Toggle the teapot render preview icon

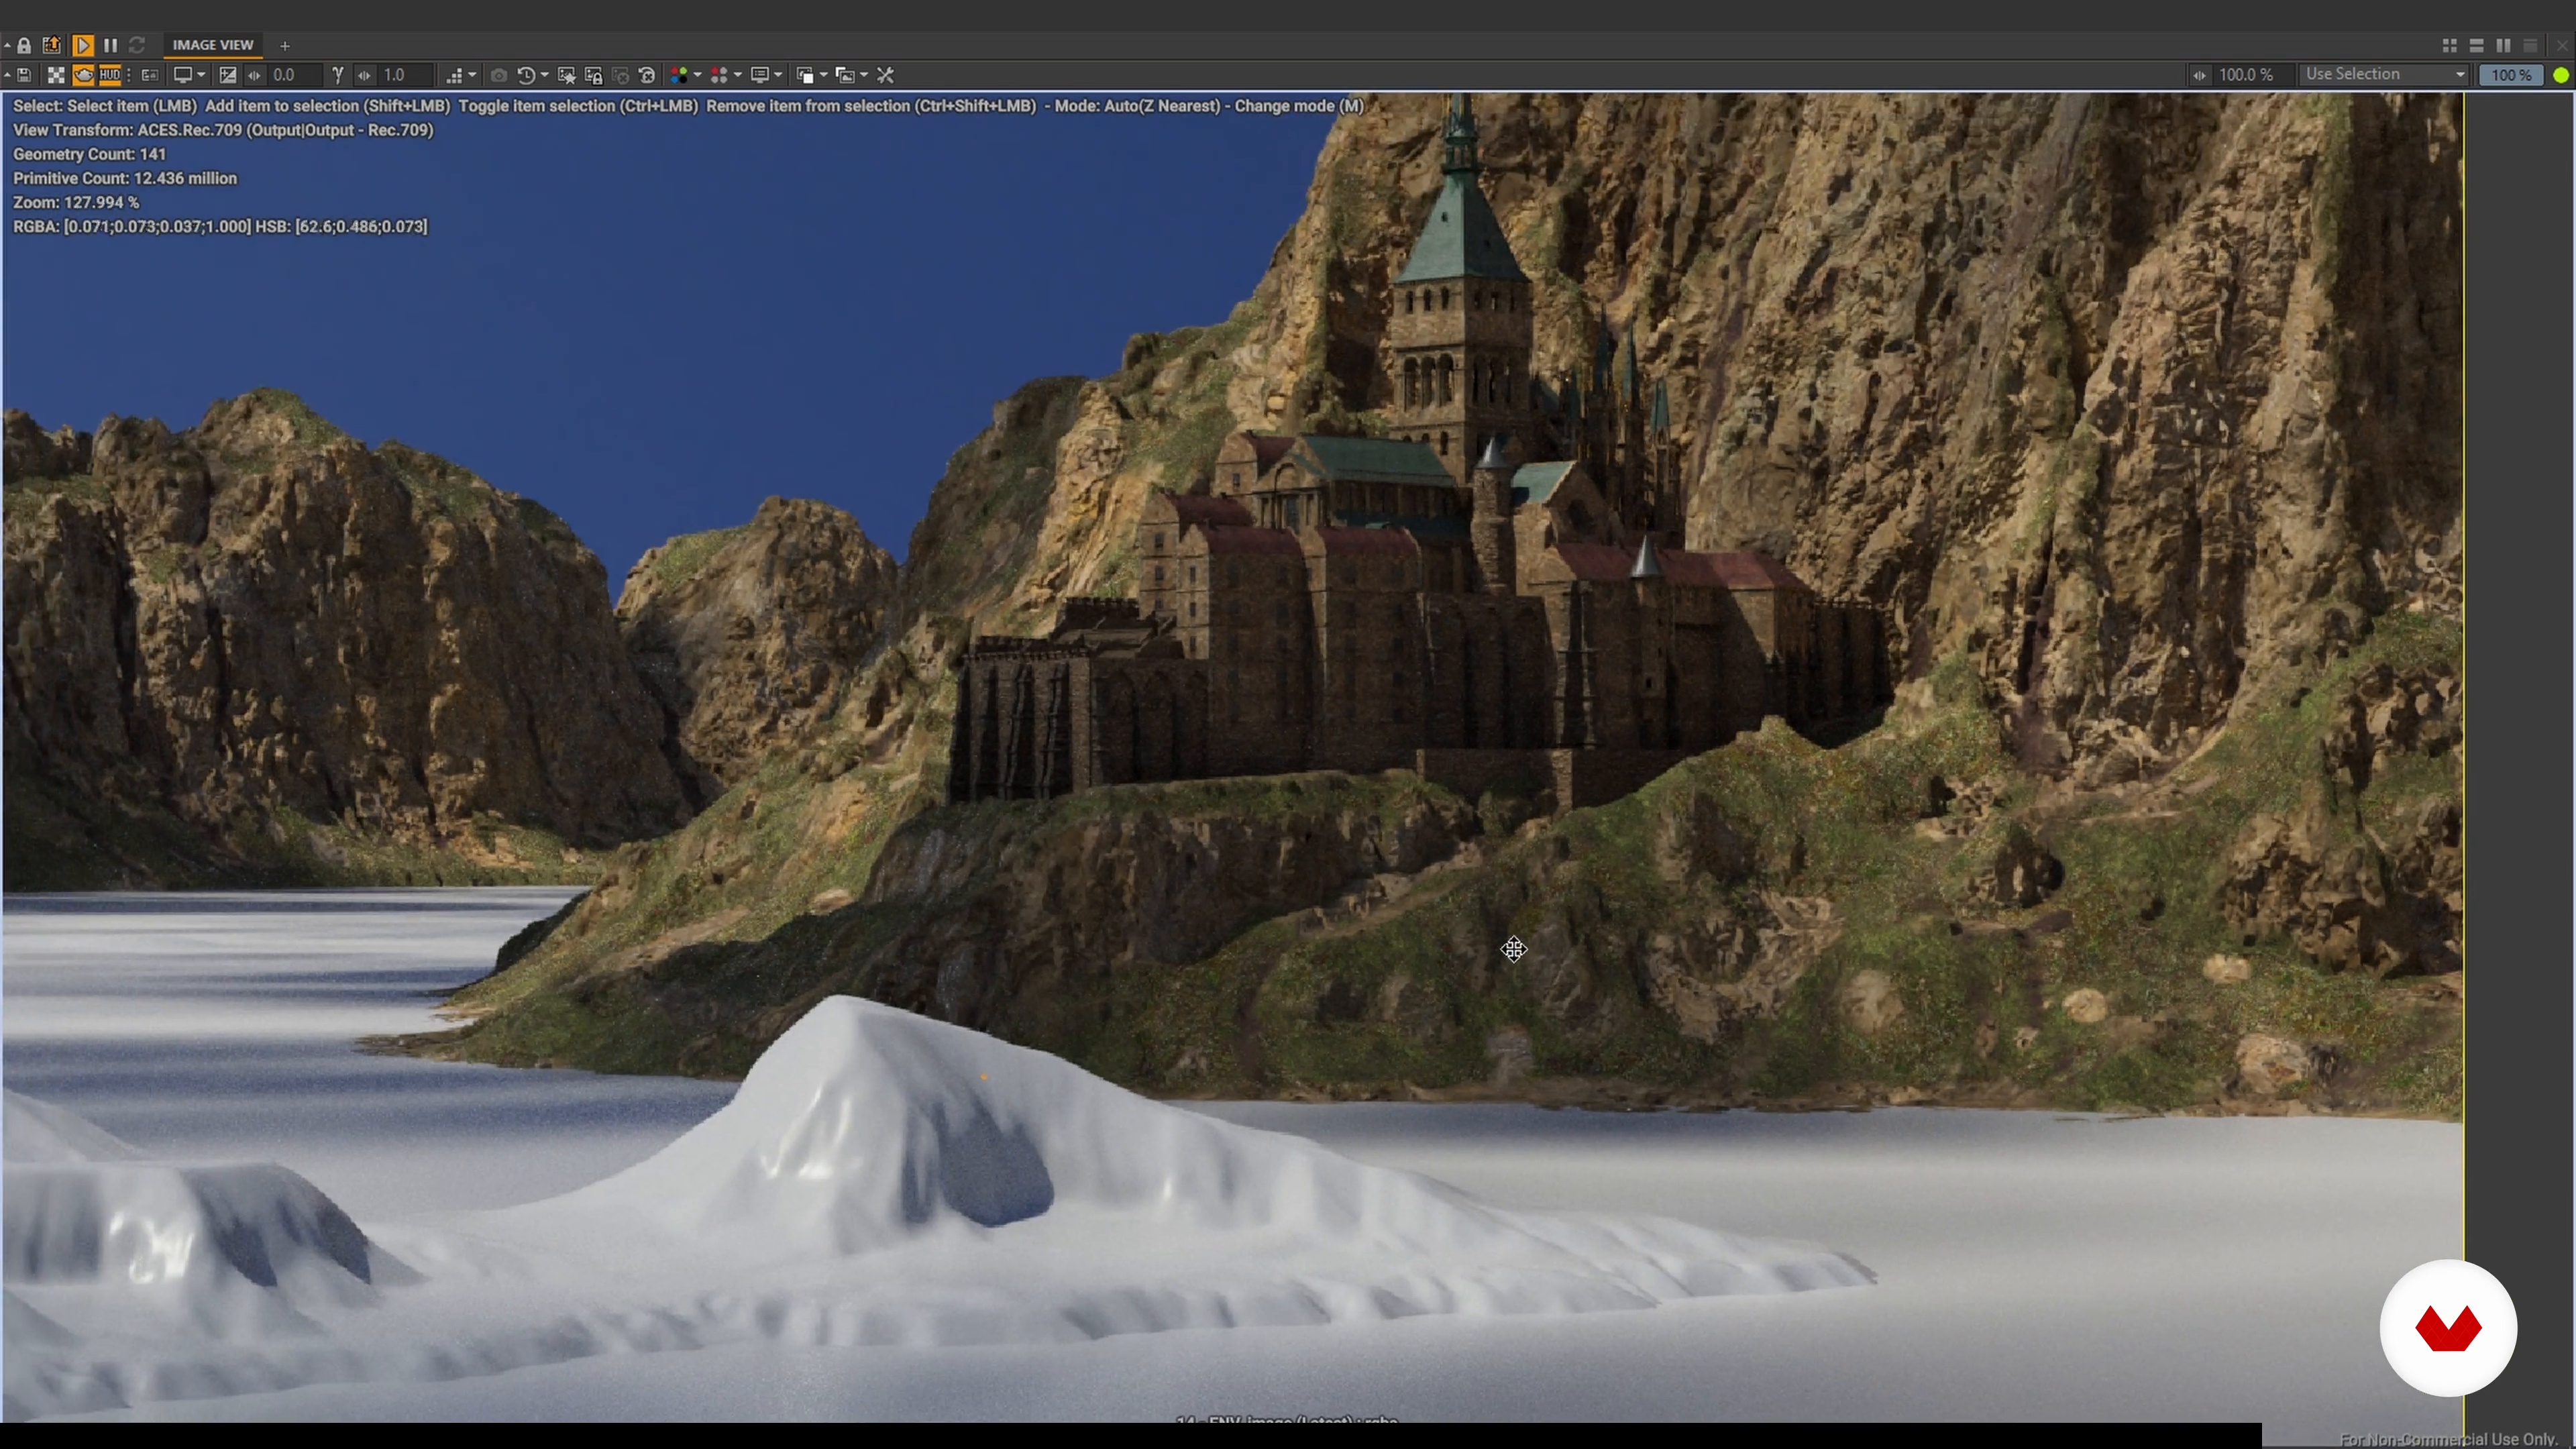[83, 75]
